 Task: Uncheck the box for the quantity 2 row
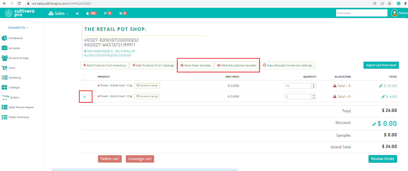coord(85,97)
